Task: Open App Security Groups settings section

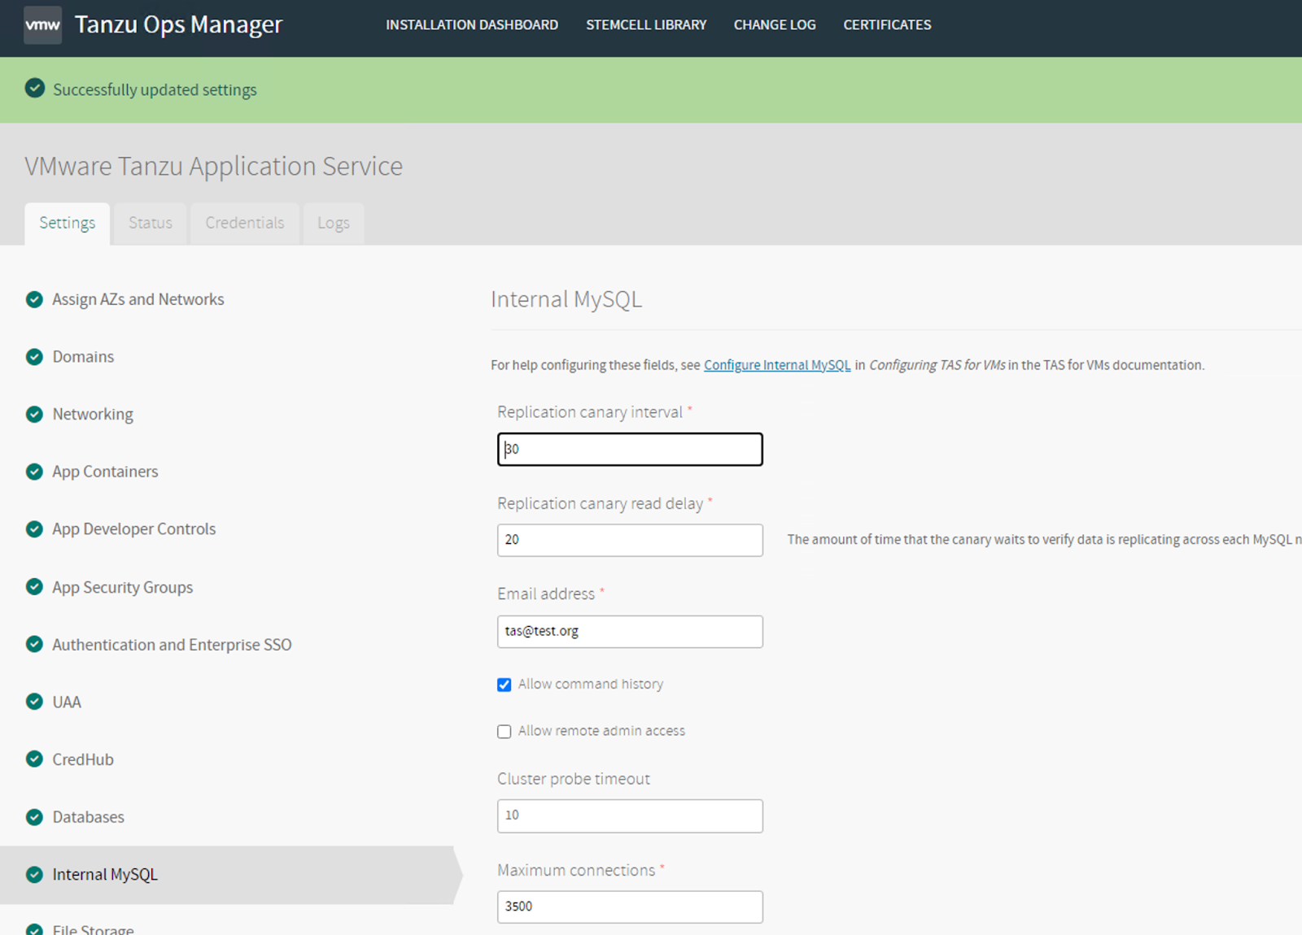Action: click(x=123, y=587)
